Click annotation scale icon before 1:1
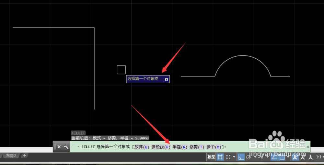This screenshot has height=165, width=324. (x=310, y=157)
